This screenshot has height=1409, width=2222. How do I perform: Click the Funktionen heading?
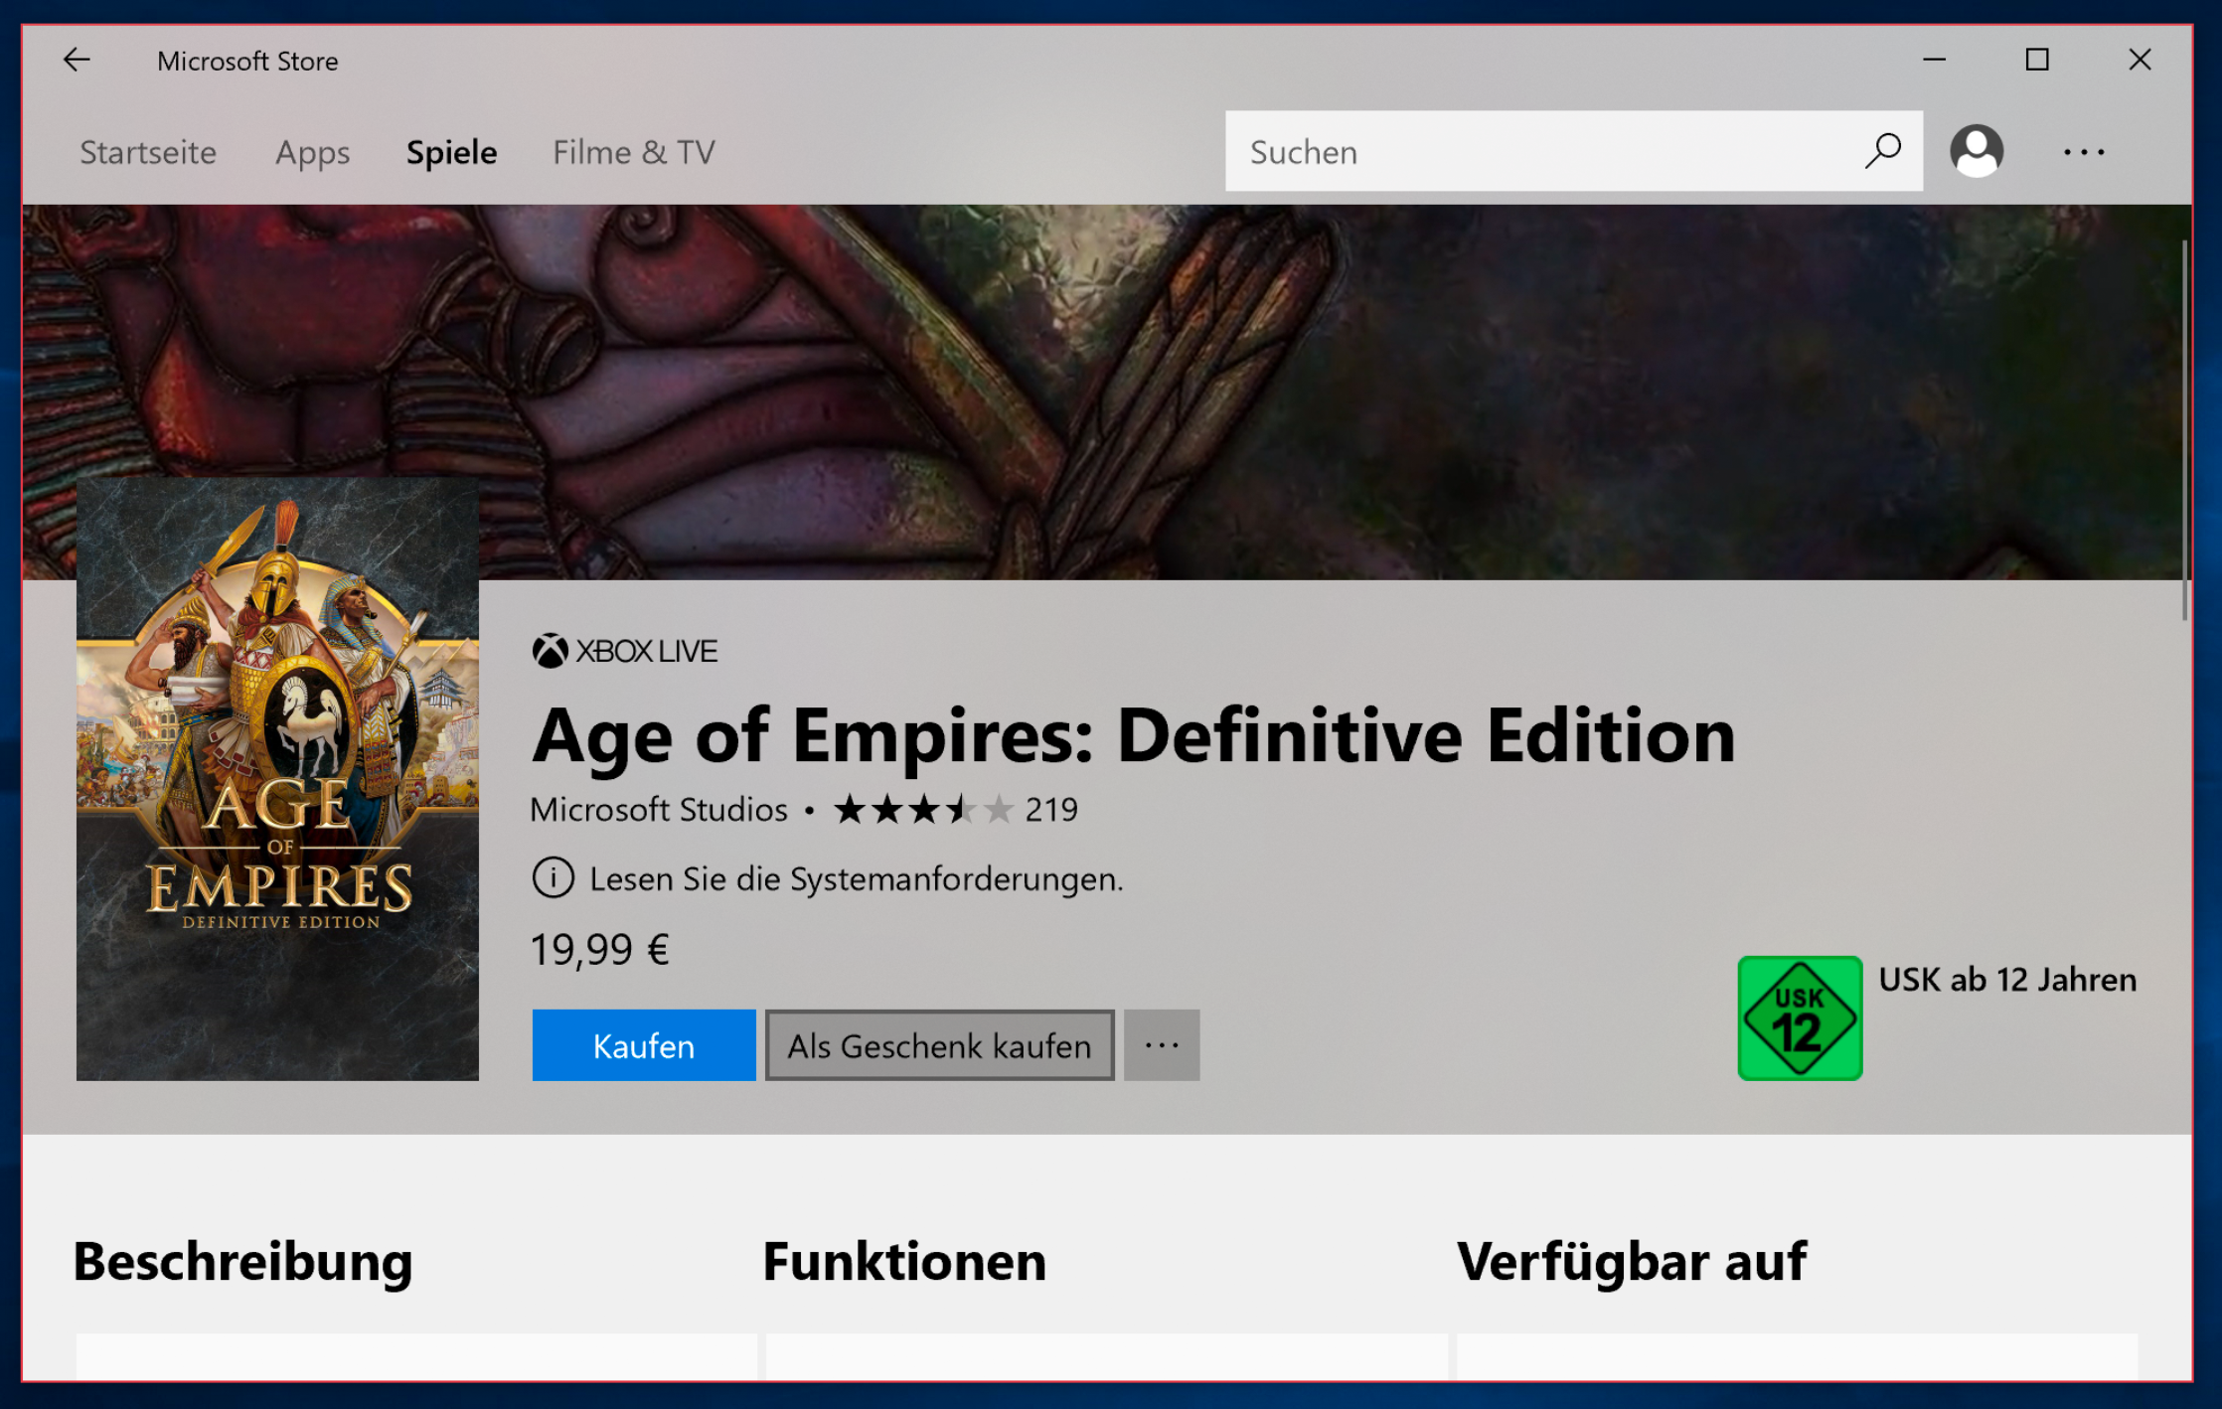click(x=904, y=1261)
